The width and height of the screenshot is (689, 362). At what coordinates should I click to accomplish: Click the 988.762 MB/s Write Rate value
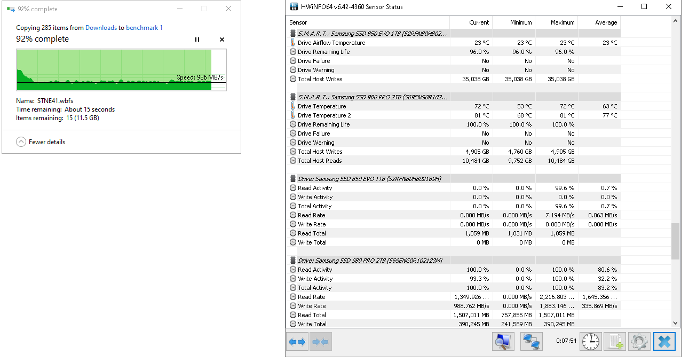(472, 306)
